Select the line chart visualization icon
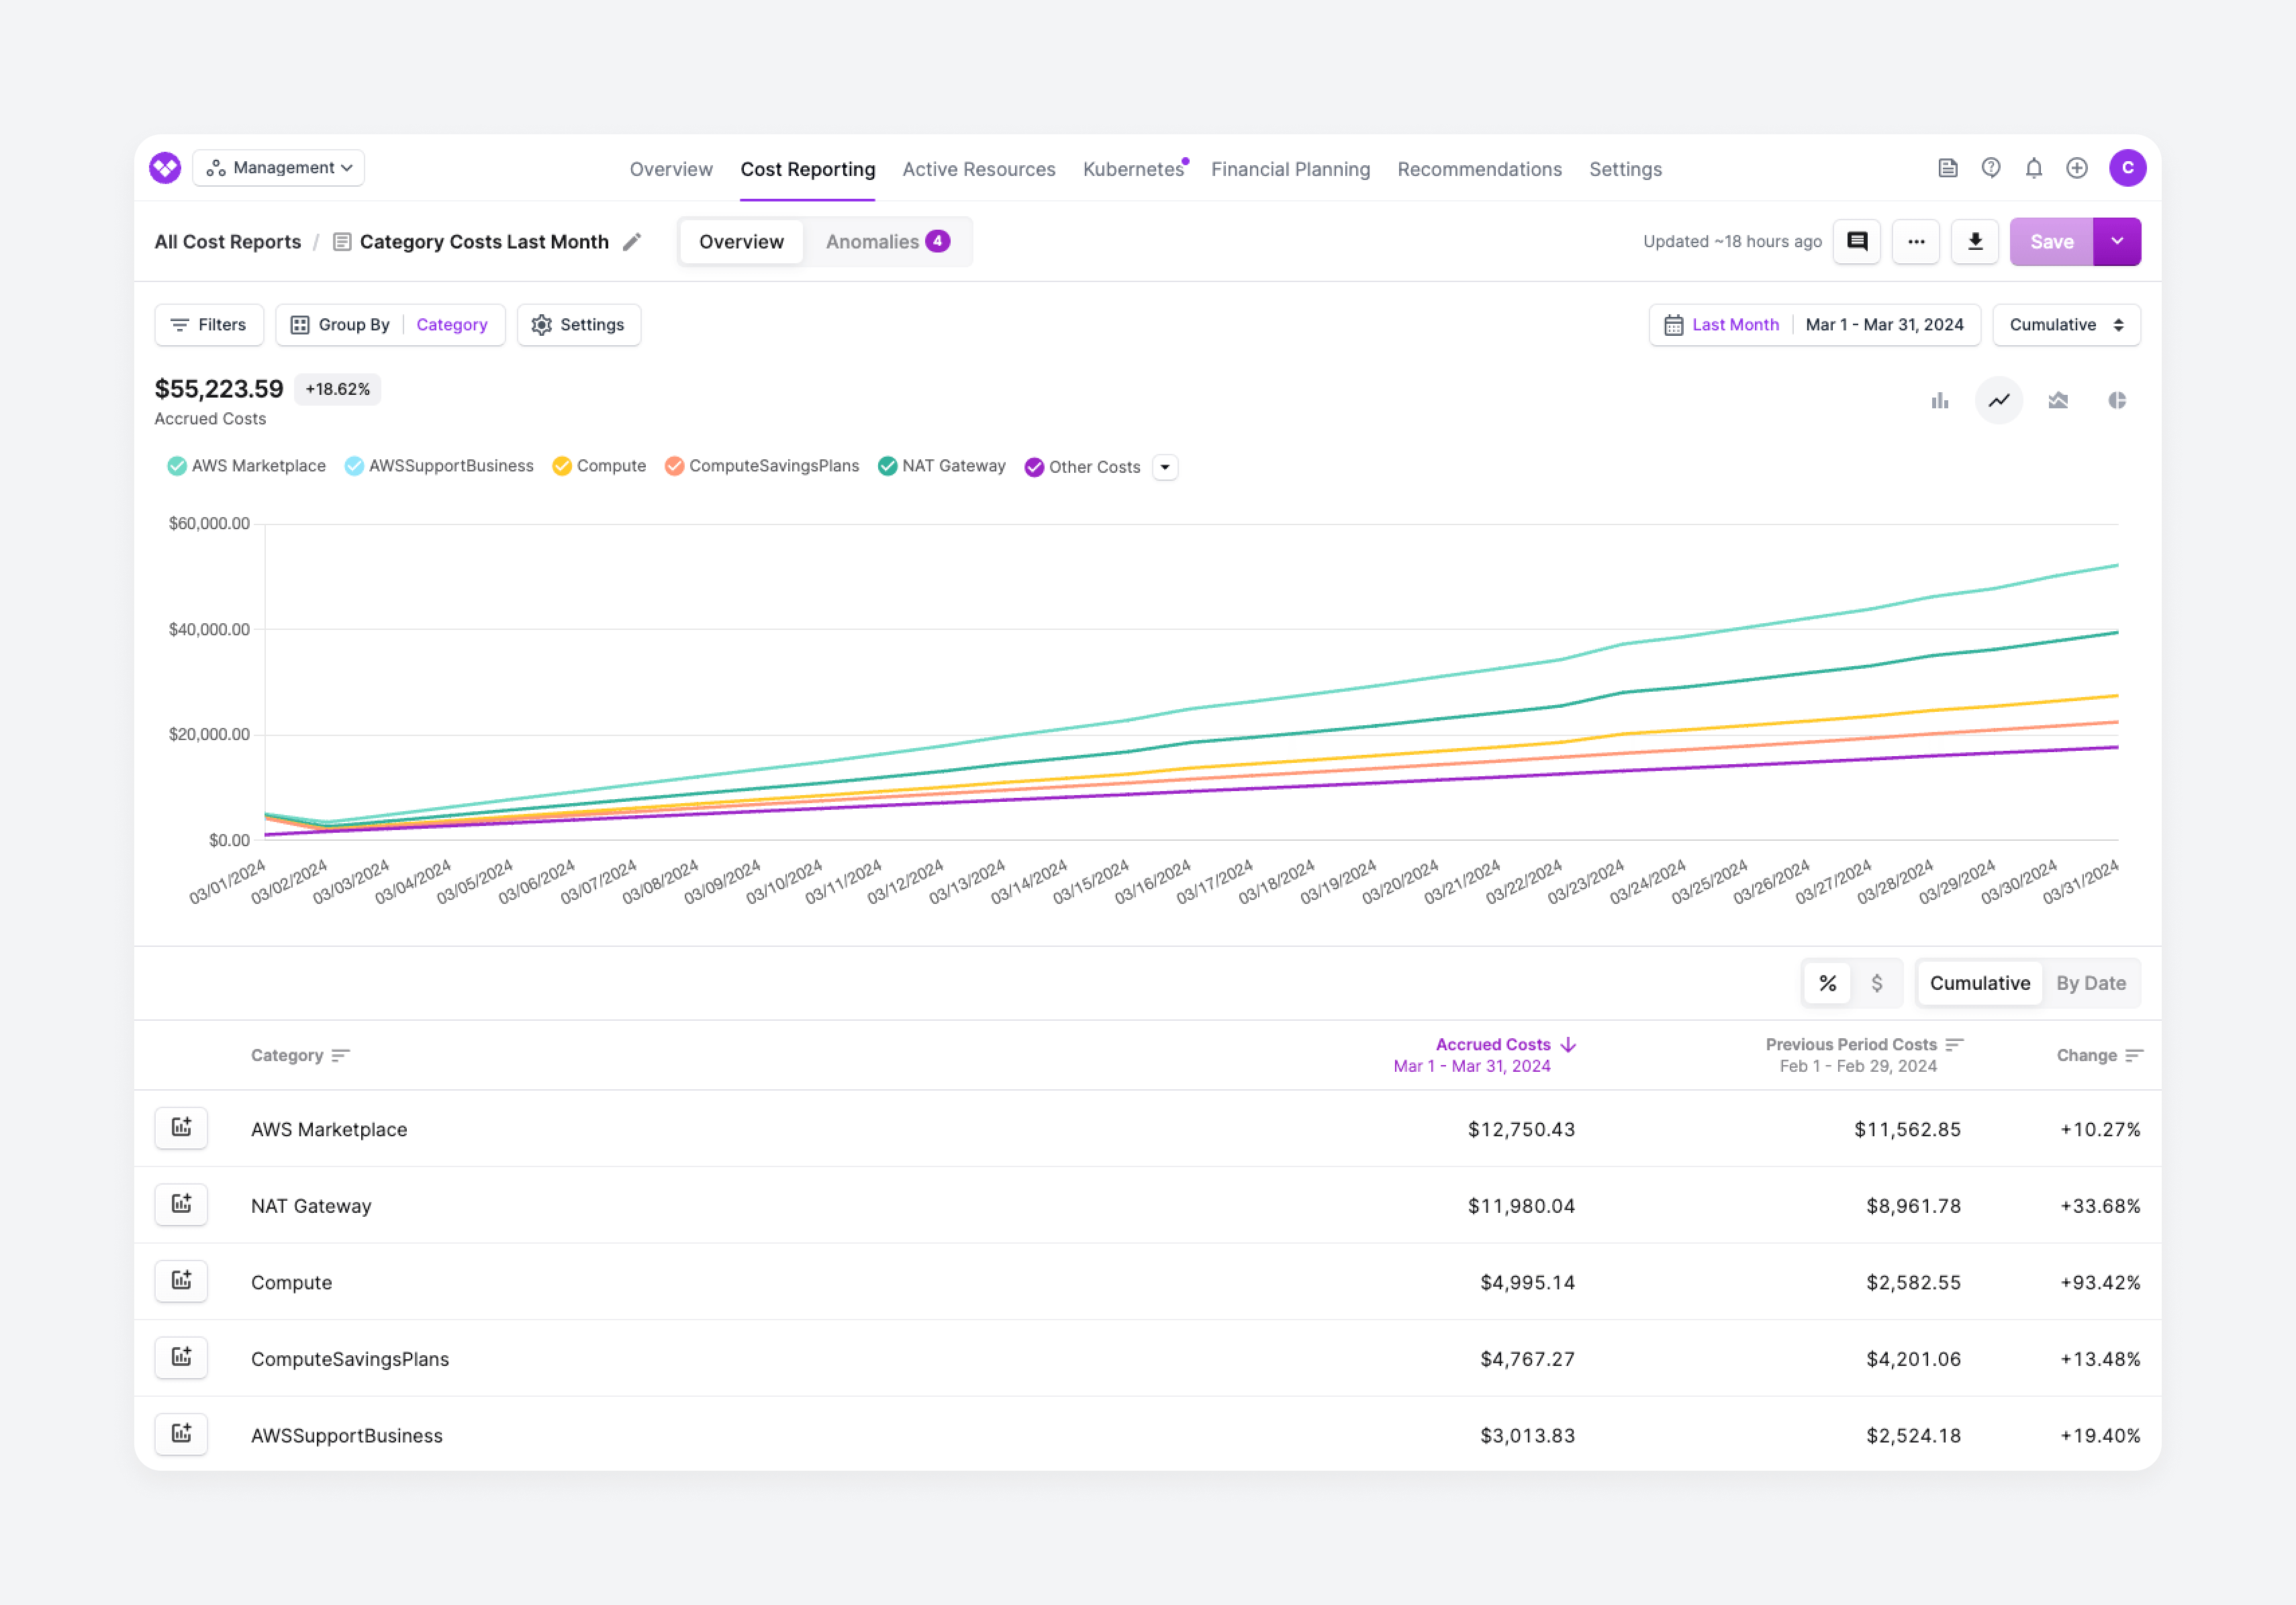2296x1605 pixels. pyautogui.click(x=1999, y=400)
